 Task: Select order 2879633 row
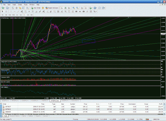click(x=83, y=109)
